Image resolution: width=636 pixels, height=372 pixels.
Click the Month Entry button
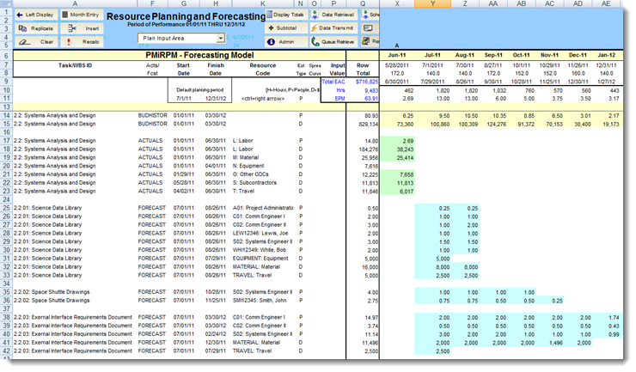82,15
